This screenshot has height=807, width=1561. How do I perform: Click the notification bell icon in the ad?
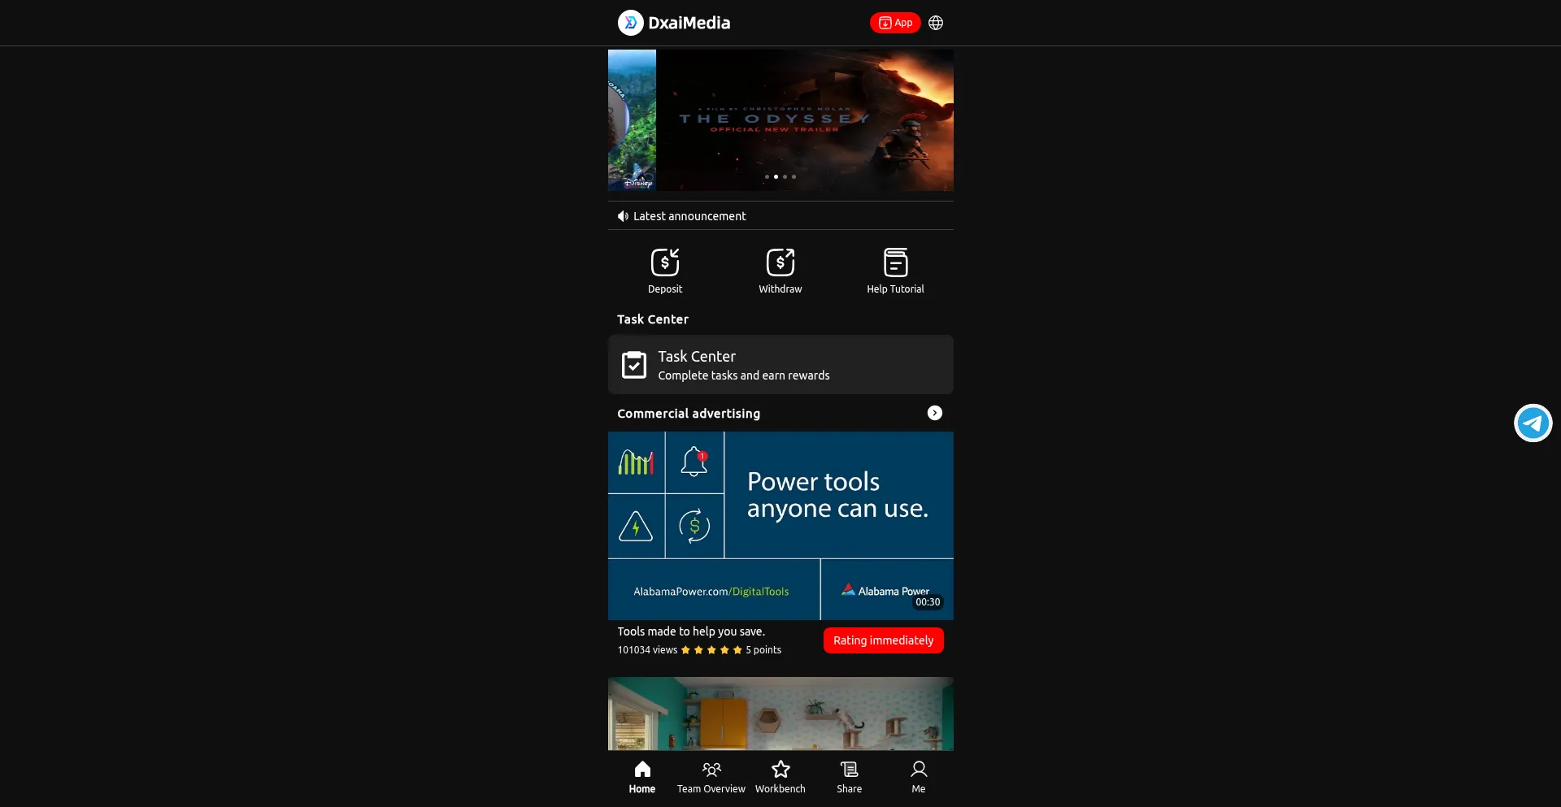point(694,462)
